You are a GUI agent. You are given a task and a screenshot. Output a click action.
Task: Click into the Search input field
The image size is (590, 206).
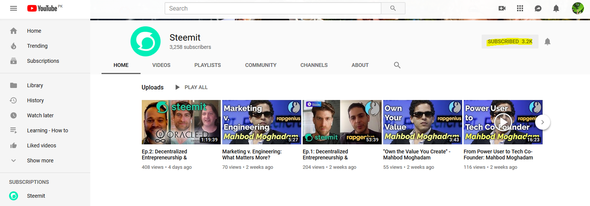pos(273,8)
